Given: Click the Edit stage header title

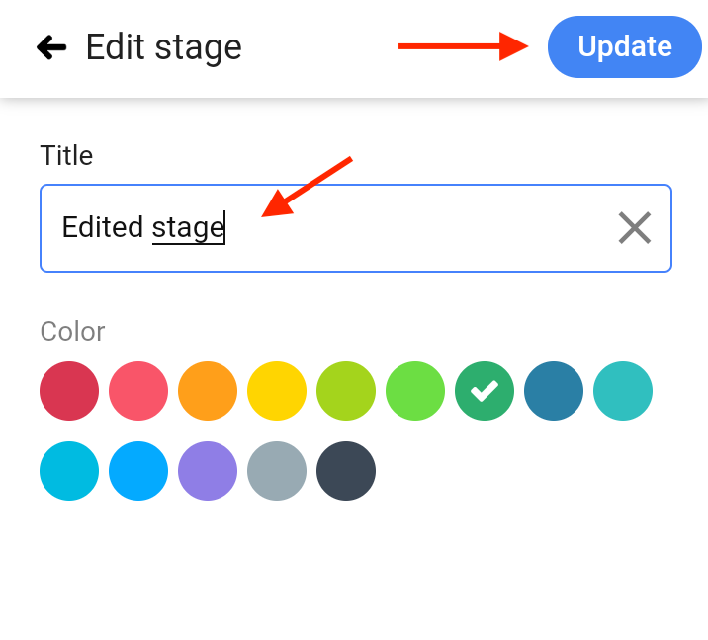Looking at the screenshot, I should click(x=164, y=47).
